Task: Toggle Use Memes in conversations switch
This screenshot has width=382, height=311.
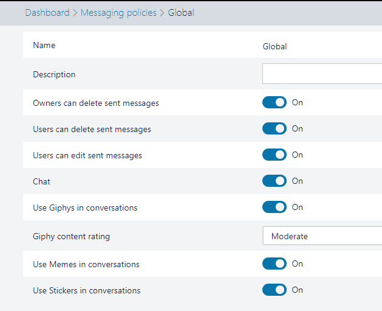Action: (275, 264)
